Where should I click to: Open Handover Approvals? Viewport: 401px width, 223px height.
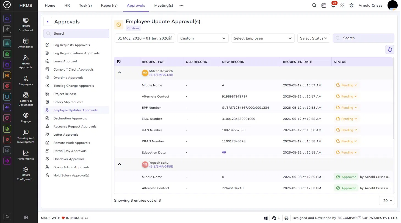(76, 159)
